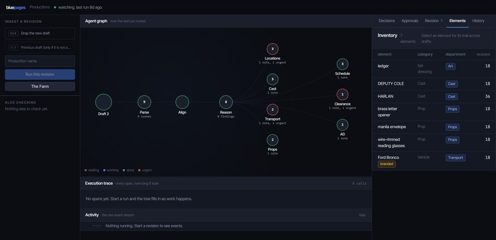496x240 pixels.
Task: Click HARLAN's scene count 36
Action: point(487,97)
